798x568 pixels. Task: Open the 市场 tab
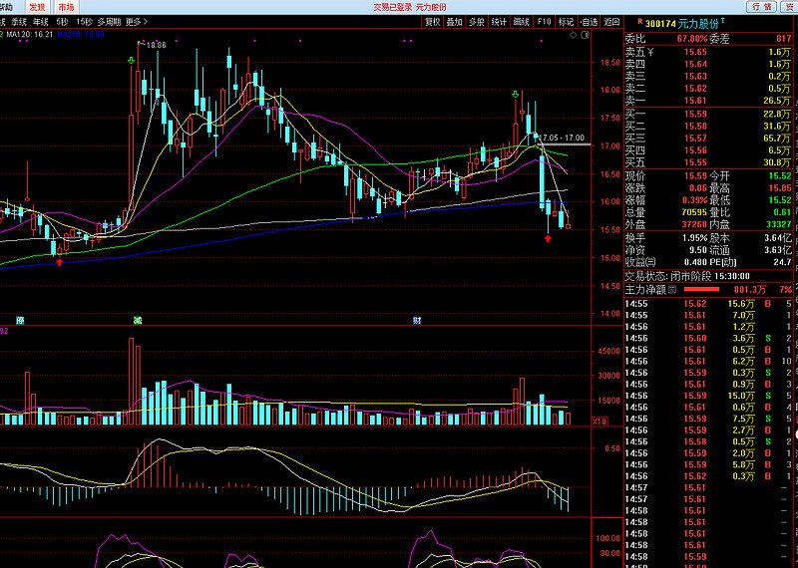tap(66, 6)
